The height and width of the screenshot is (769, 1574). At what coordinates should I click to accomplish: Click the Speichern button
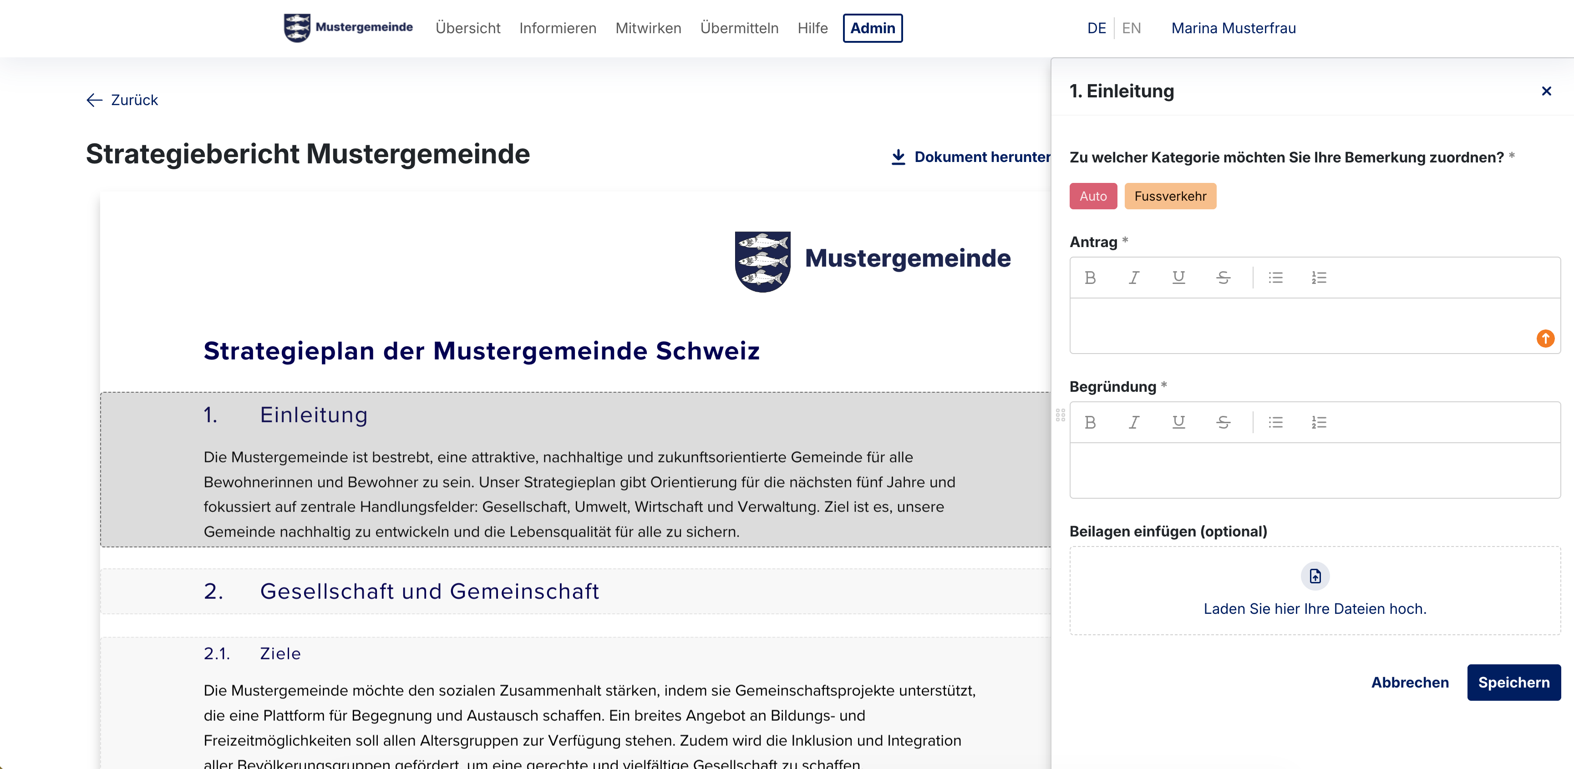pyautogui.click(x=1513, y=682)
